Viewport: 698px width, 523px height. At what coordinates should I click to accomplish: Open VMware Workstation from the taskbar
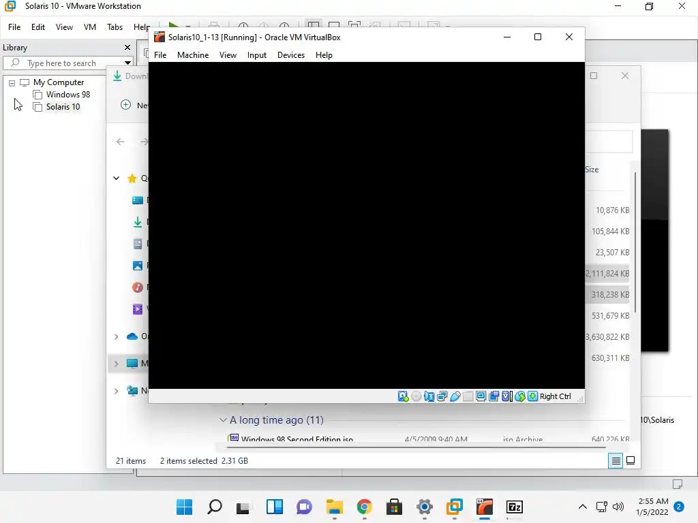click(x=455, y=507)
